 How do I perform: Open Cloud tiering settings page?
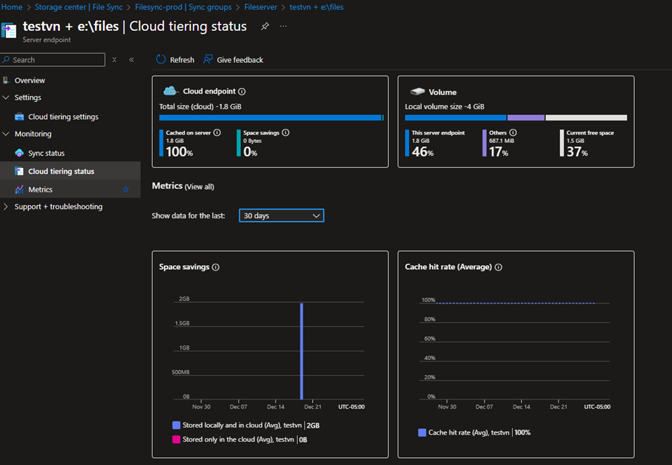(63, 117)
